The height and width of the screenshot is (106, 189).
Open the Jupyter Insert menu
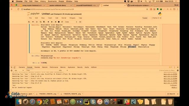tap(50, 18)
